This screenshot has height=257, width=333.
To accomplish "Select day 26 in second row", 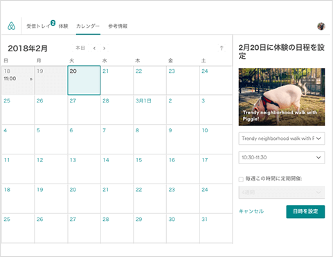I will [x=51, y=110].
